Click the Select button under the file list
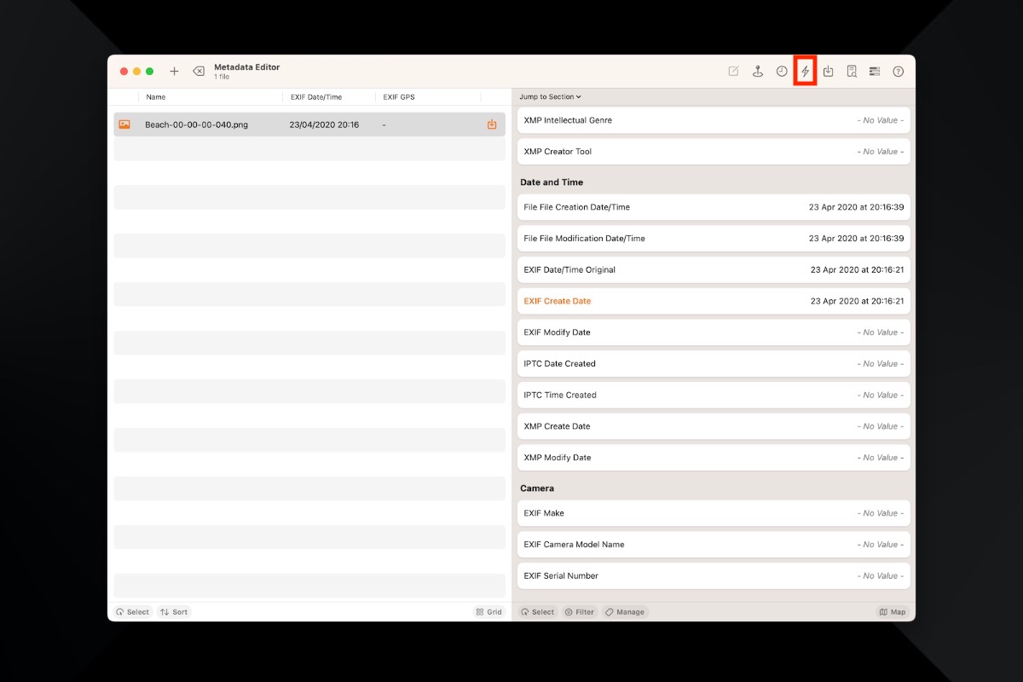This screenshot has width=1023, height=682. [x=133, y=612]
